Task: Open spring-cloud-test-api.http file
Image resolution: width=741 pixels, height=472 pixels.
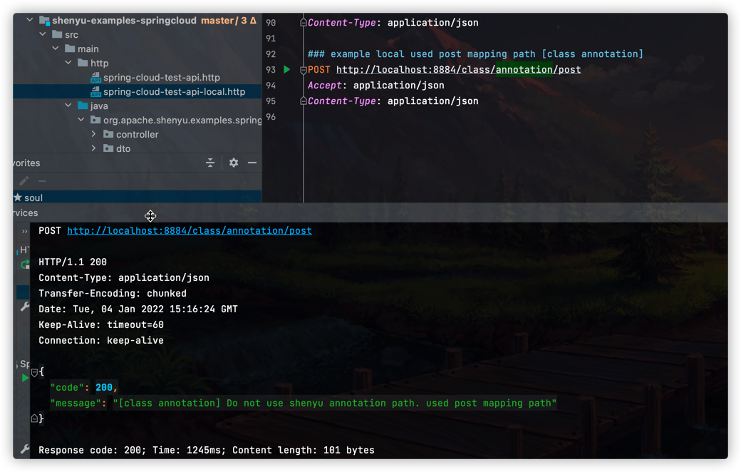Action: click(x=161, y=77)
